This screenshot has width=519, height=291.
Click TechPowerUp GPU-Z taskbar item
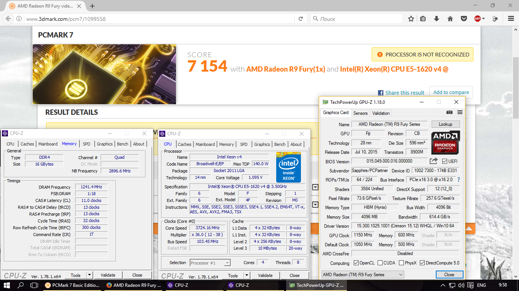[316, 285]
